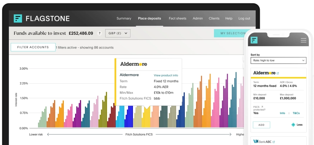This screenshot has height=145, width=314.
Task: Select the Place deposits tab
Action: [149, 18]
